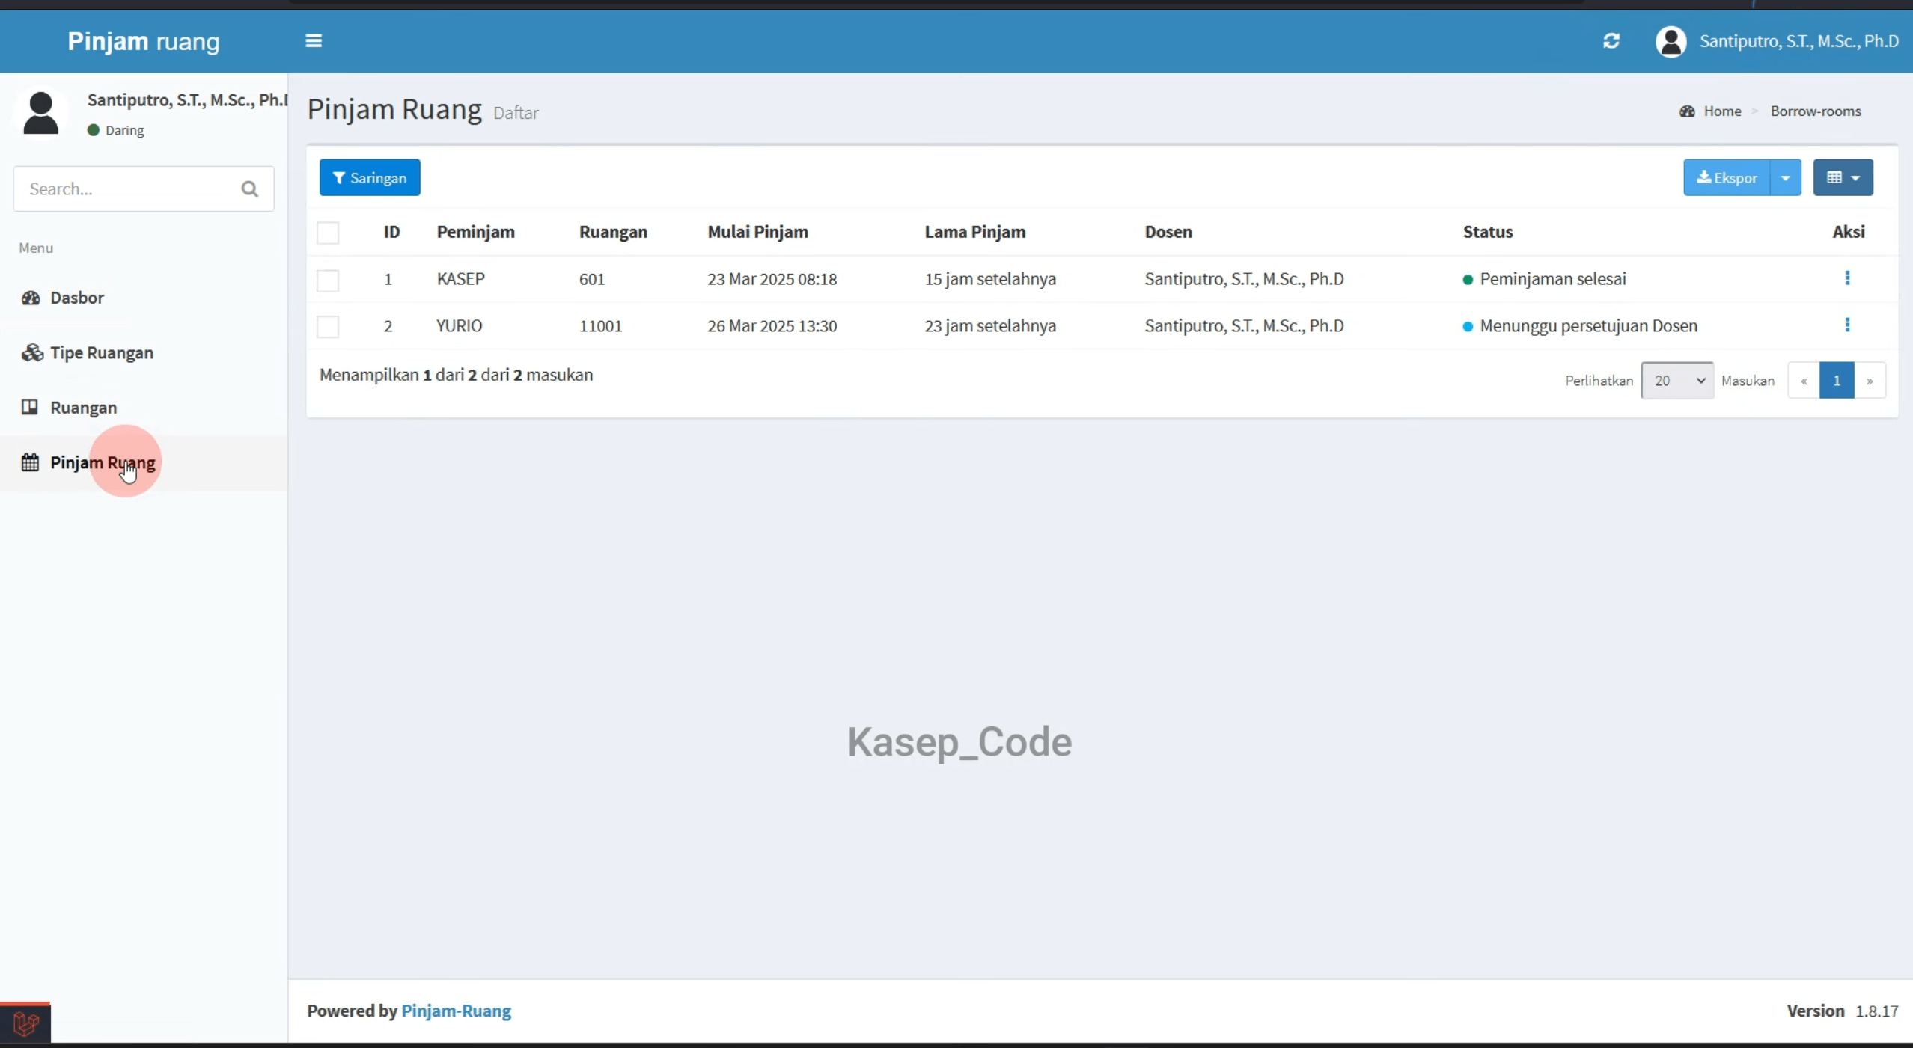Click the next page » button
1913x1048 pixels.
1870,381
